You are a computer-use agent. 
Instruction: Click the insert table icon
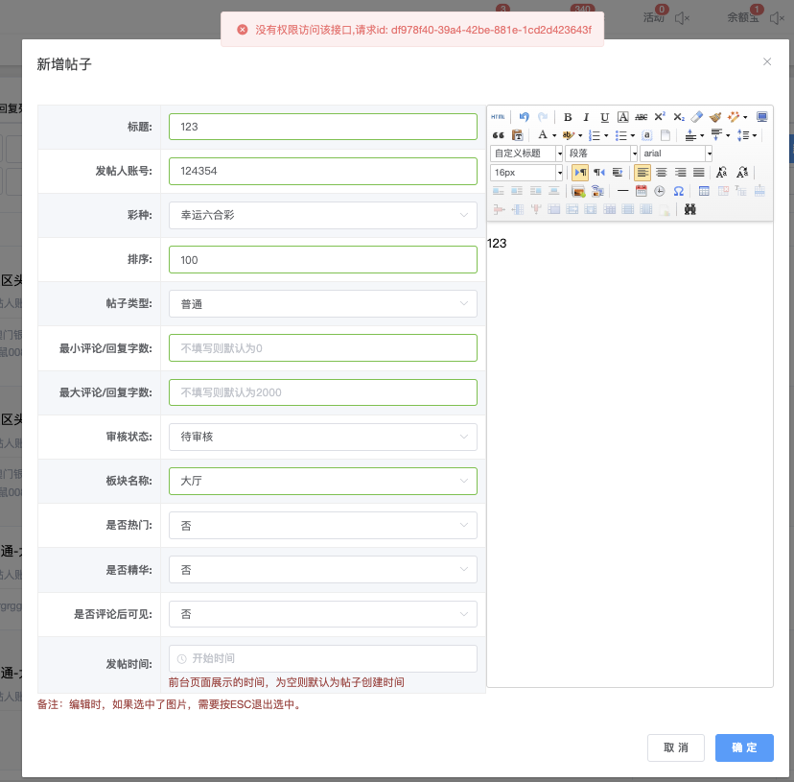pyautogui.click(x=704, y=191)
